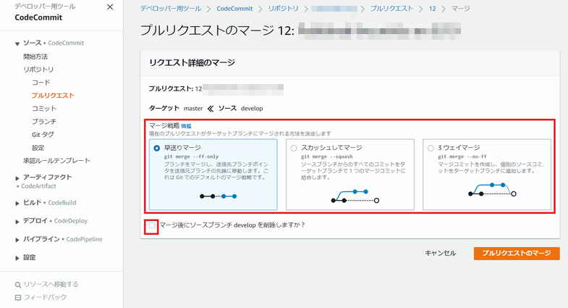Select the 3 ウェイマージ radio button
Screen dimensions: 568x308
click(431, 148)
